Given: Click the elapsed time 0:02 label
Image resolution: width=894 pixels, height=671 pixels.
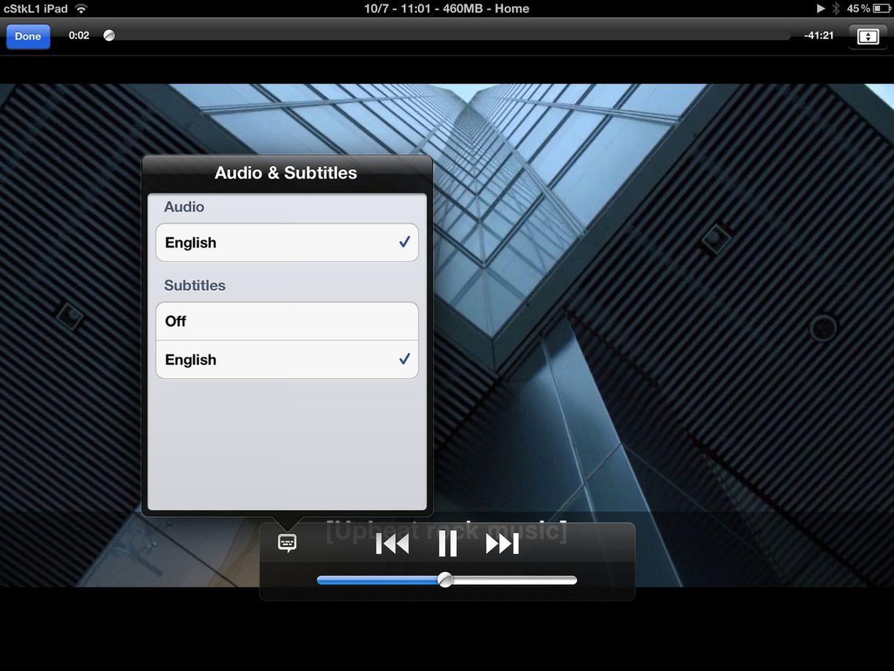Looking at the screenshot, I should 79,35.
